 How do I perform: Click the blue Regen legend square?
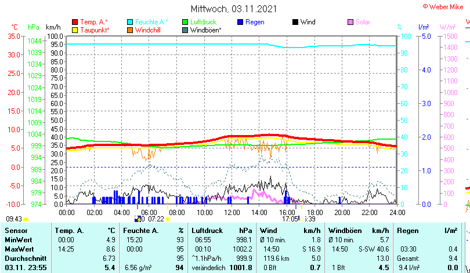coord(241,22)
